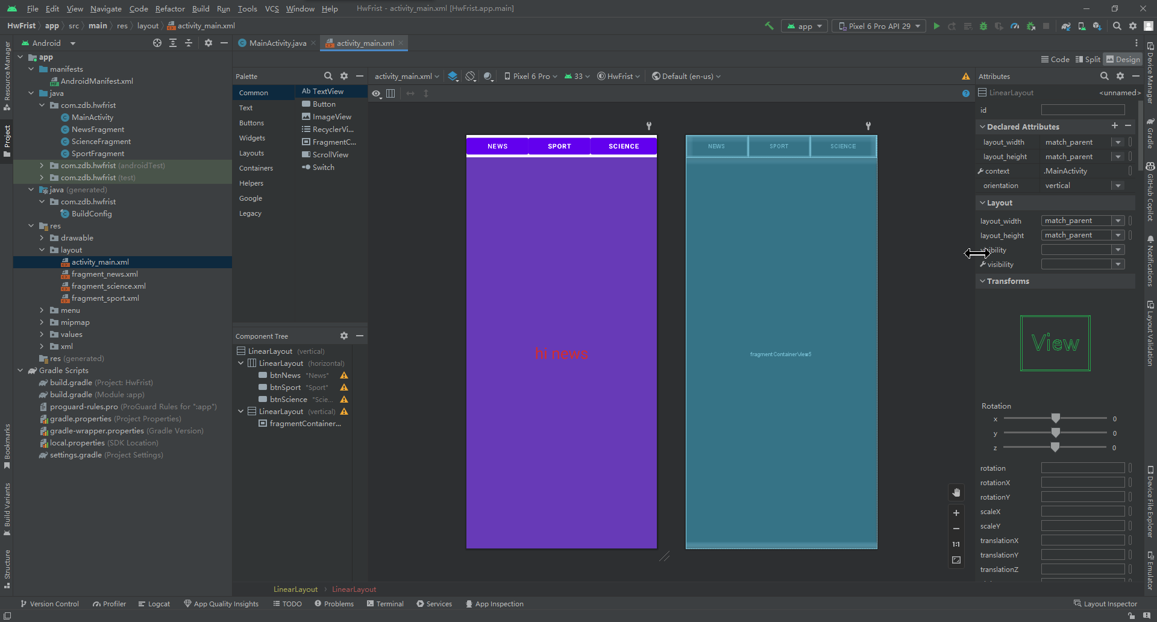Click Attach Debugger to Android Process icon

tap(1030, 26)
